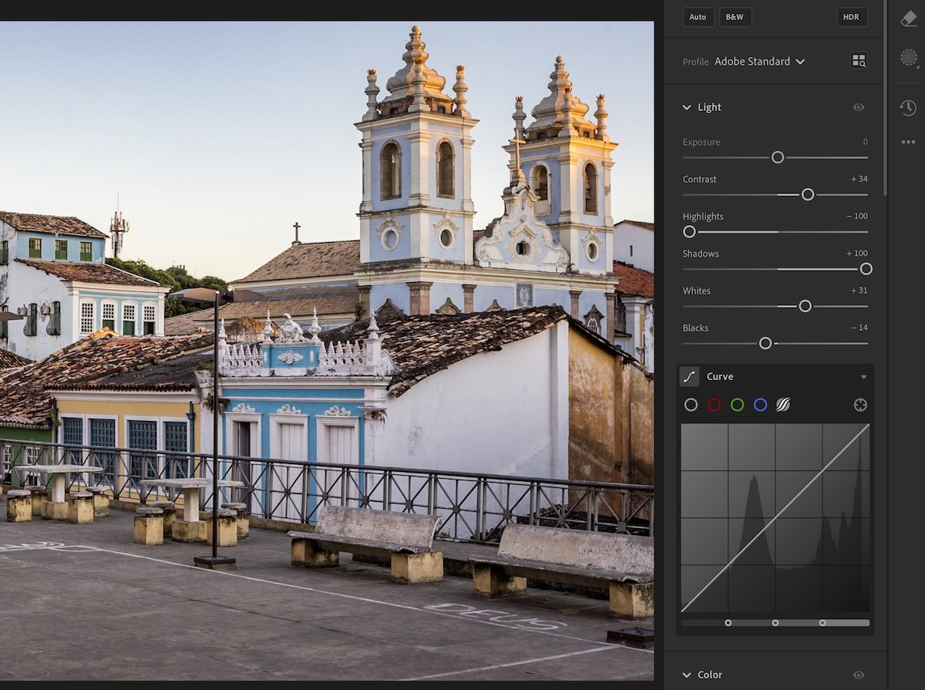Click the three-dots more options icon
This screenshot has height=690, width=925.
coord(908,142)
